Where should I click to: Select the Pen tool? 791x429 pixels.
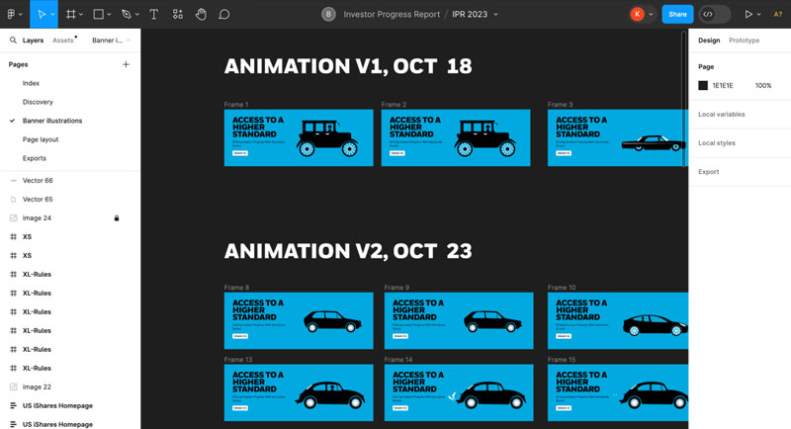click(x=126, y=14)
